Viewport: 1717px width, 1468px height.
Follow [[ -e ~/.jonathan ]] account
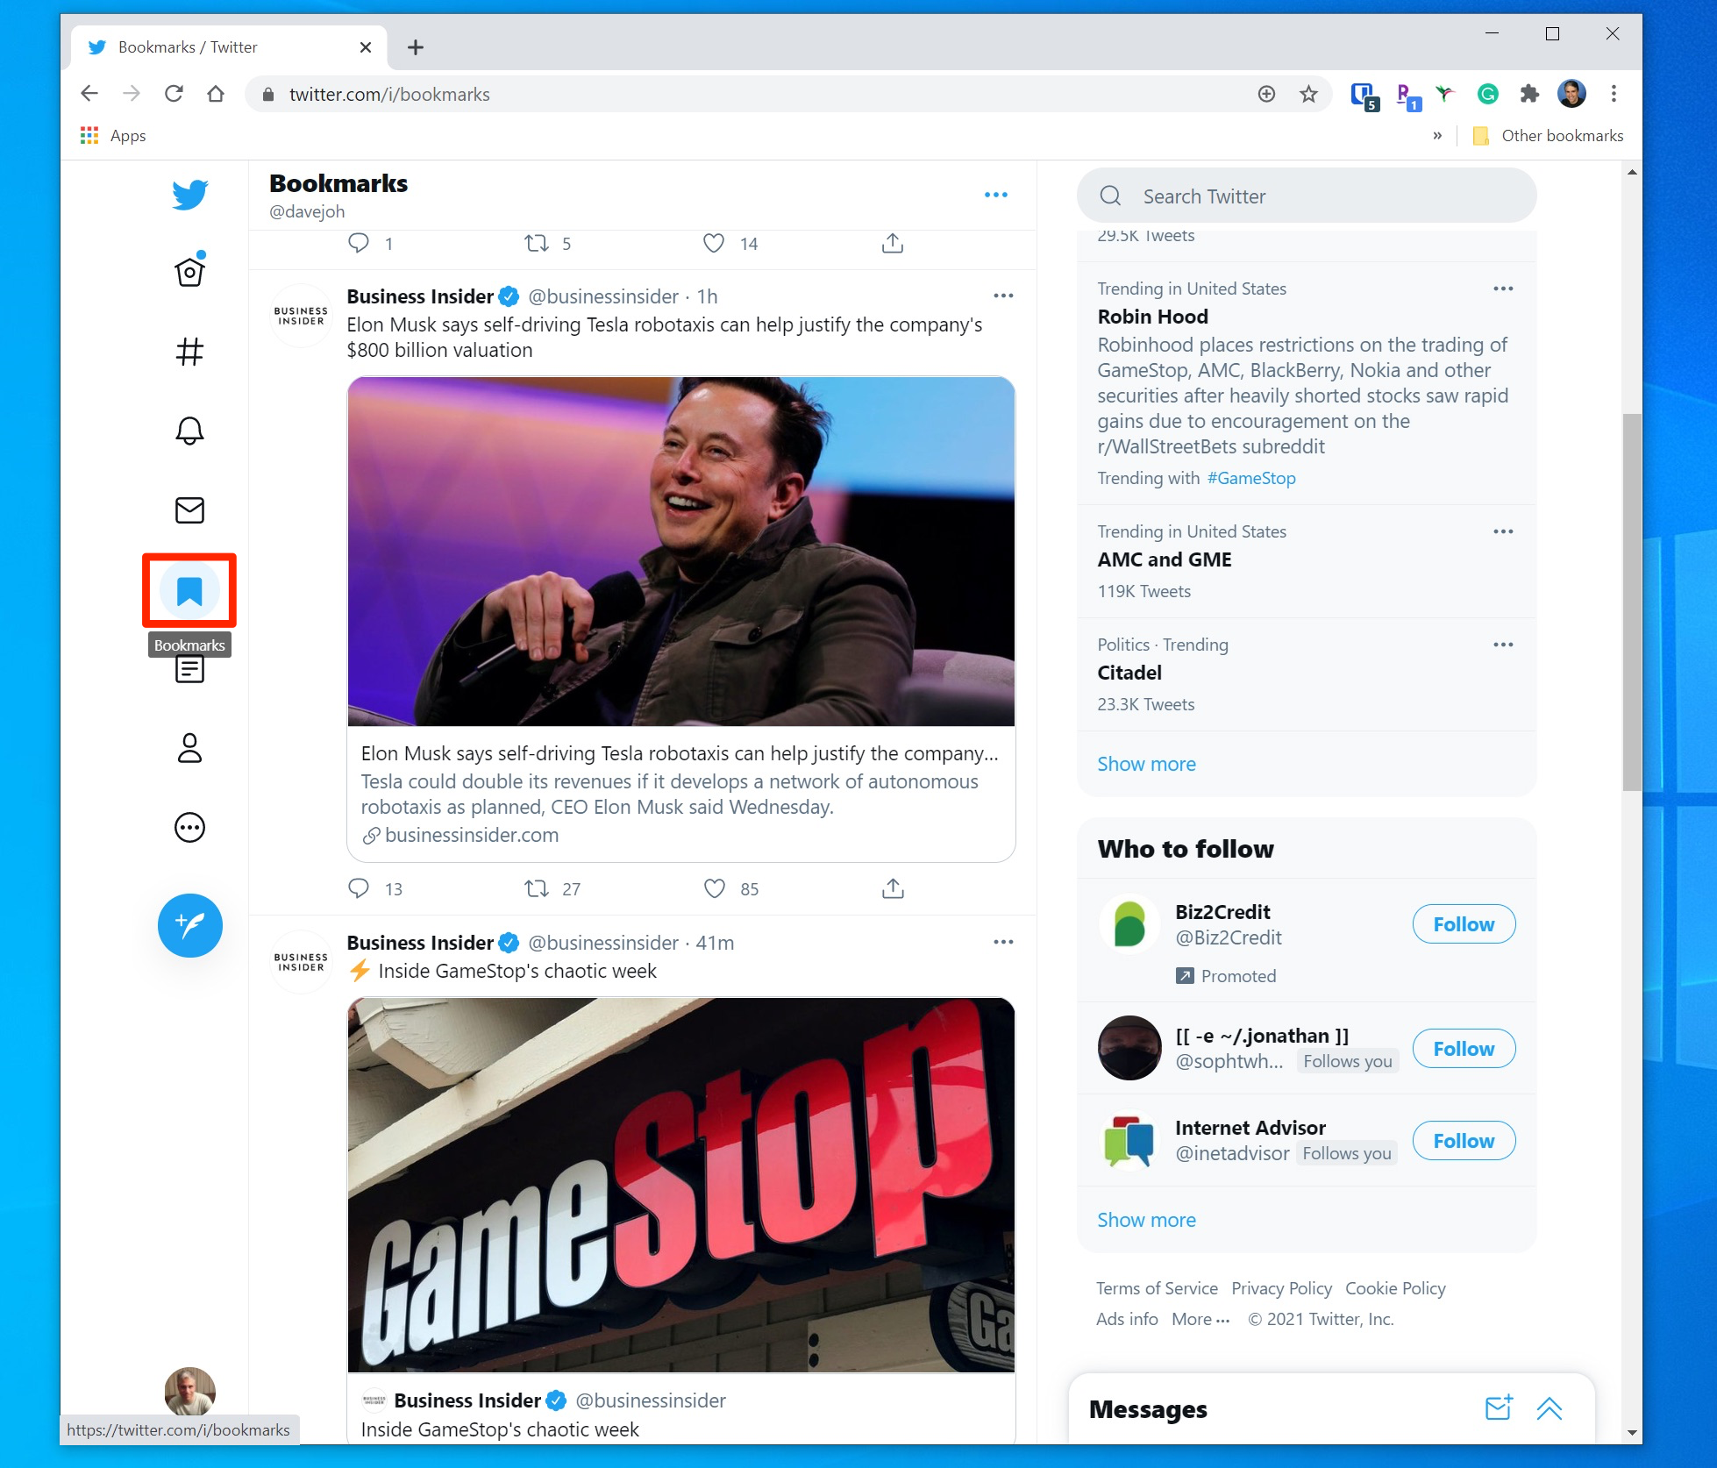(x=1464, y=1049)
